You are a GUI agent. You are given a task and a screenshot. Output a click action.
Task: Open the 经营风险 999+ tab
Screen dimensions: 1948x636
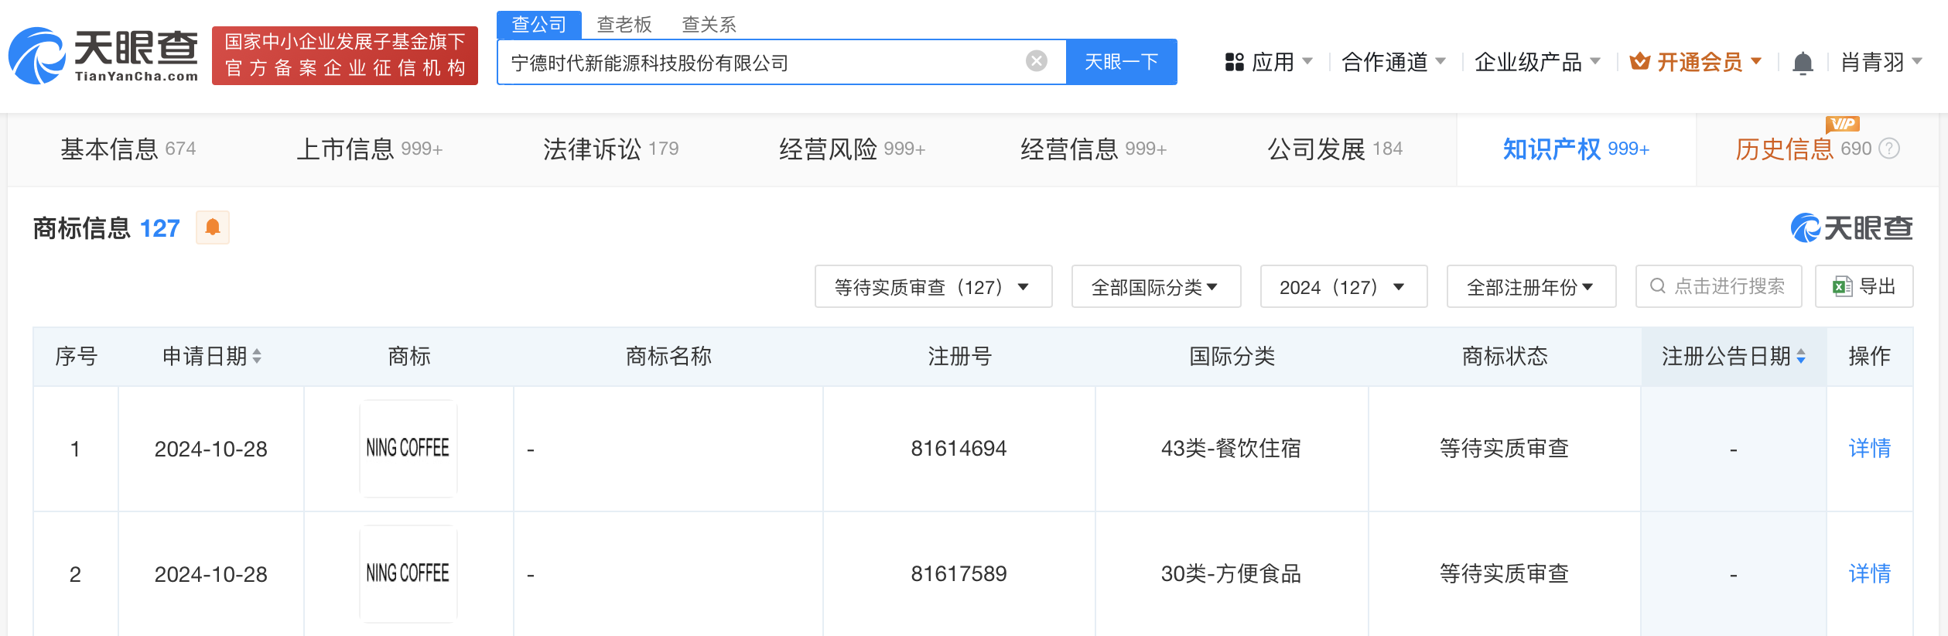click(x=853, y=149)
